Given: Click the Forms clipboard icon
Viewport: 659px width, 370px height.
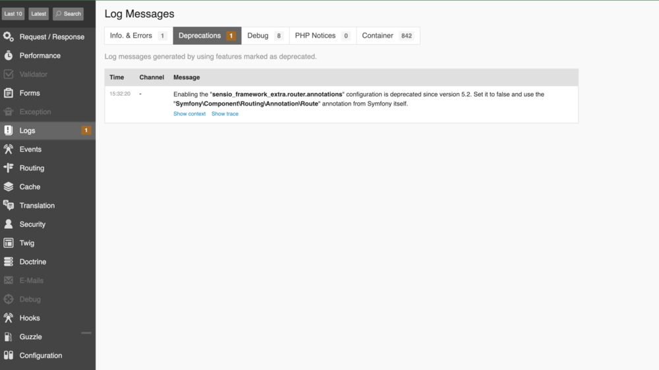Looking at the screenshot, I should 9,93.
